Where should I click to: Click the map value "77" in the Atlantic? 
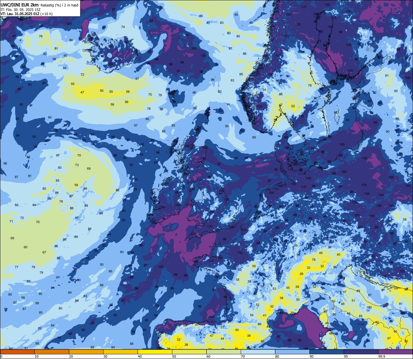click(16, 267)
